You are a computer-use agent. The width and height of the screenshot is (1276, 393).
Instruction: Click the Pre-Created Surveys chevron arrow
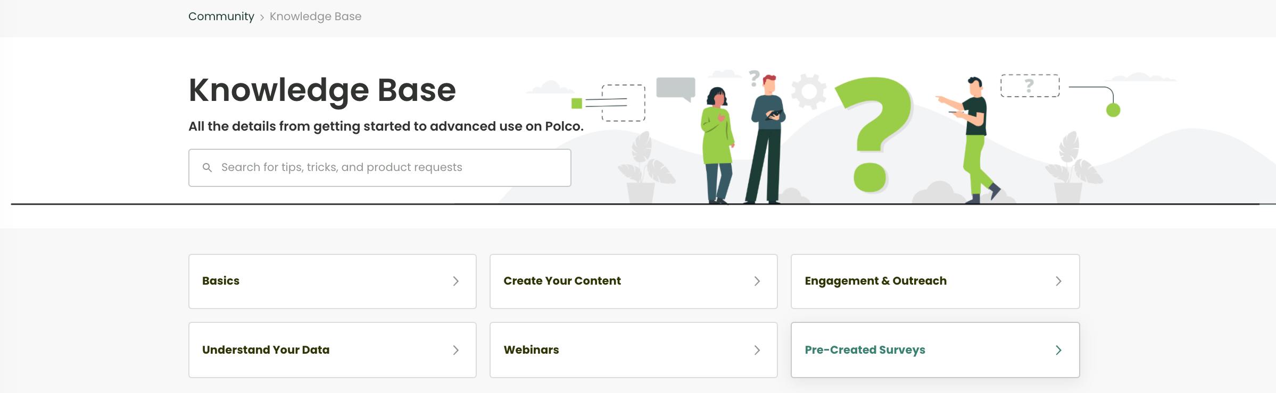point(1058,350)
